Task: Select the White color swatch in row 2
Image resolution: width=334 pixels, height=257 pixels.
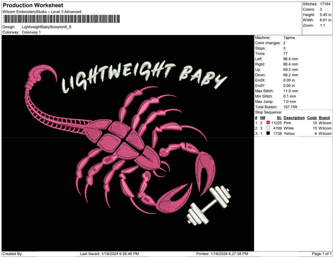Action: [x=268, y=128]
